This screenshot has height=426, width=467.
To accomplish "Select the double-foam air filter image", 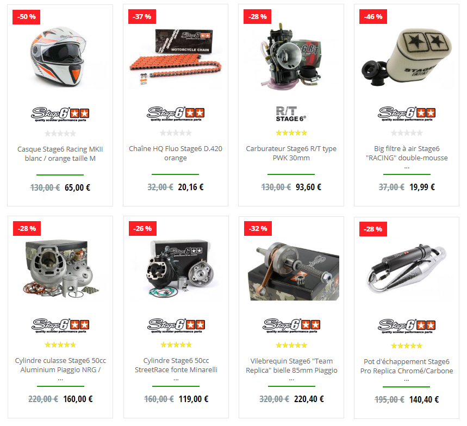I will pyautogui.click(x=407, y=57).
